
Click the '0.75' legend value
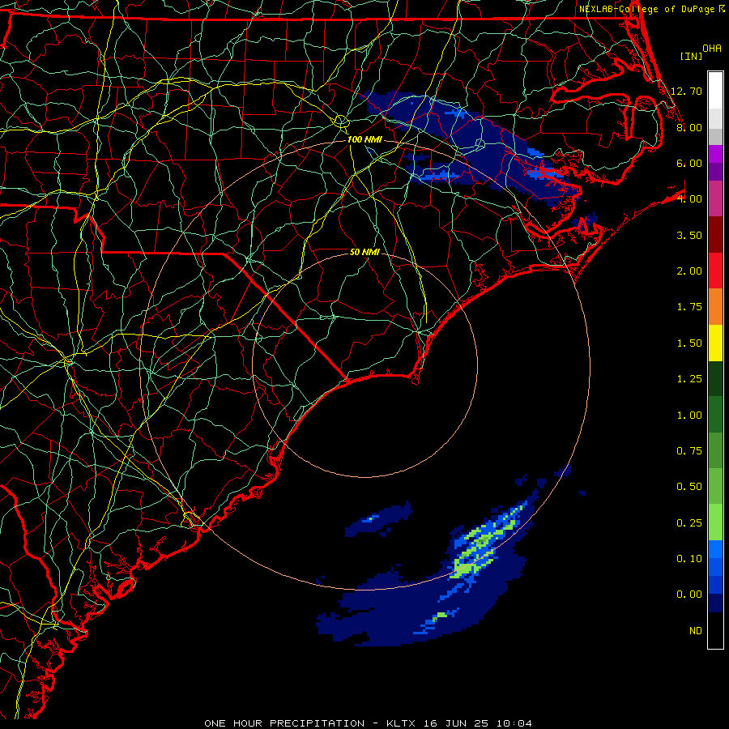(689, 451)
